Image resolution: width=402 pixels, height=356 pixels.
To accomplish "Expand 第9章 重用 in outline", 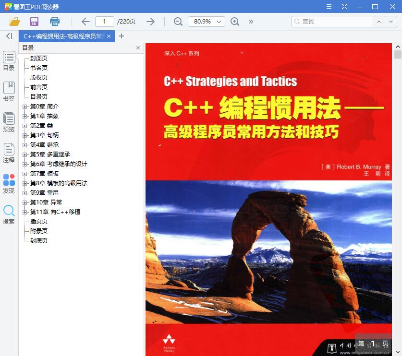I will [24, 193].
